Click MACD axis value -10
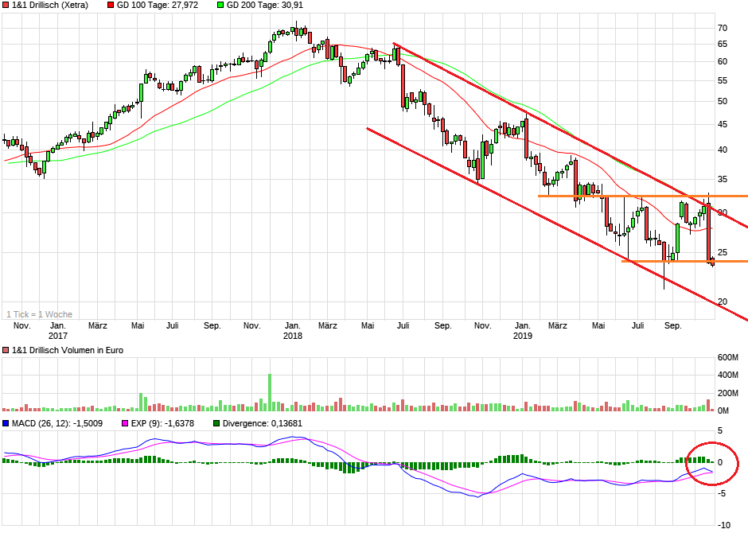The width and height of the screenshot is (748, 533). click(724, 525)
